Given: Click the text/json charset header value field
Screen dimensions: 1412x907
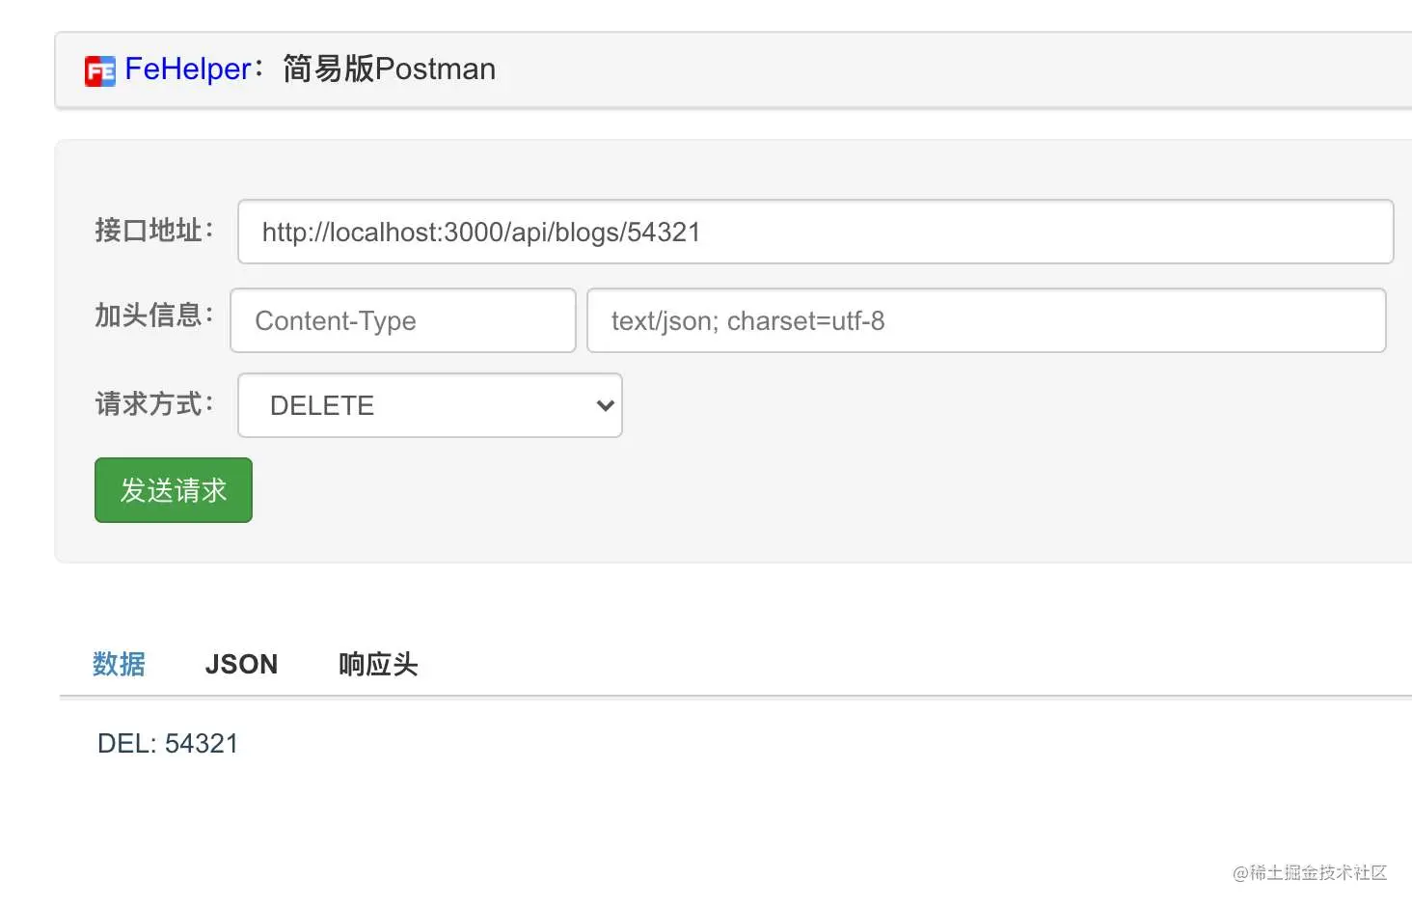Looking at the screenshot, I should (986, 320).
